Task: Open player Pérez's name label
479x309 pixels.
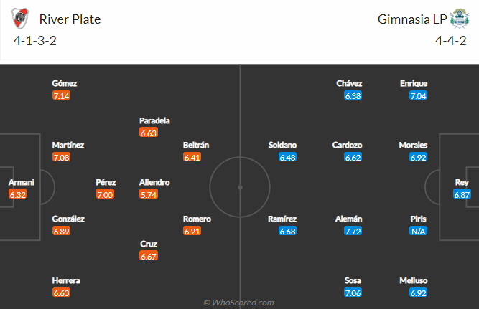Action: click(x=106, y=182)
